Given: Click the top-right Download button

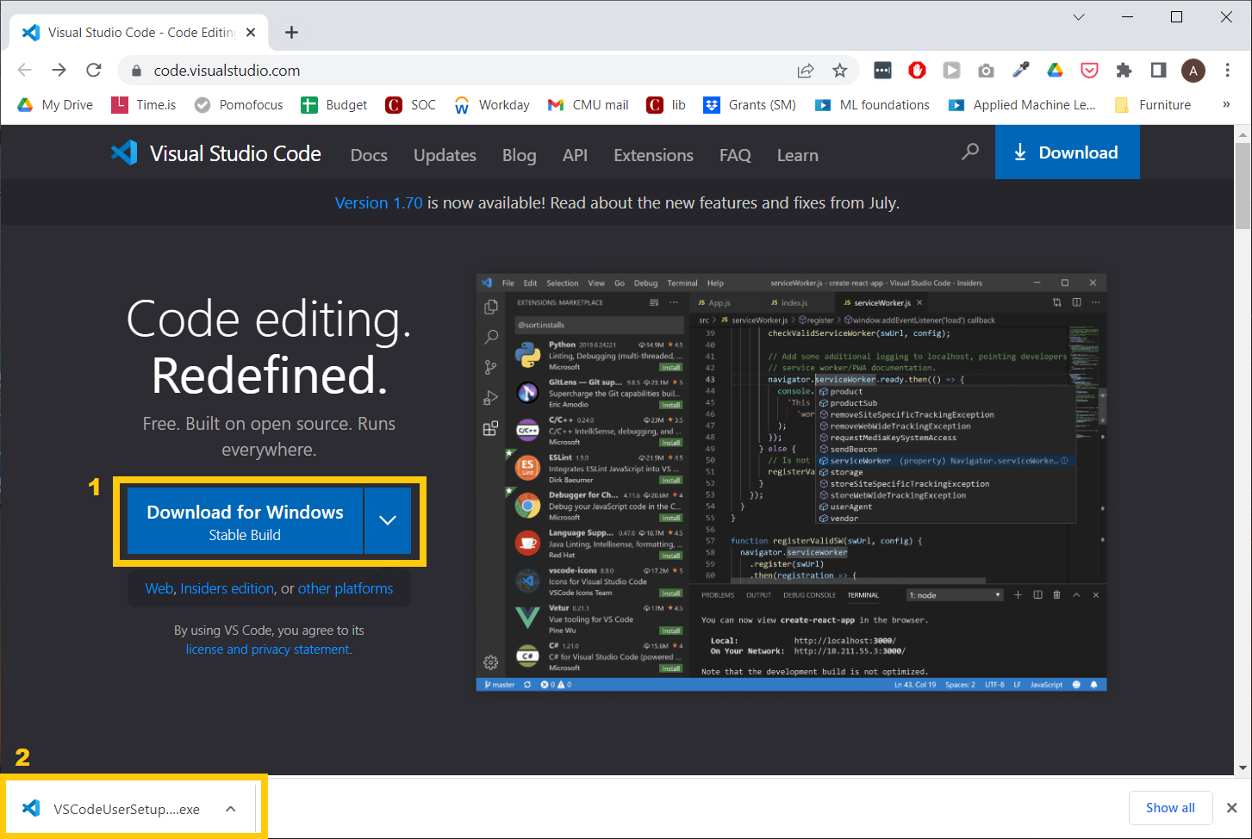Looking at the screenshot, I should 1067,152.
